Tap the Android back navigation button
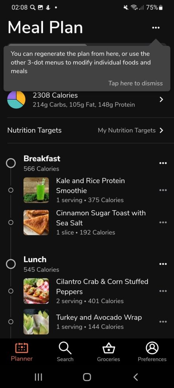Screen dimensions: 174x388 (135, 377)
